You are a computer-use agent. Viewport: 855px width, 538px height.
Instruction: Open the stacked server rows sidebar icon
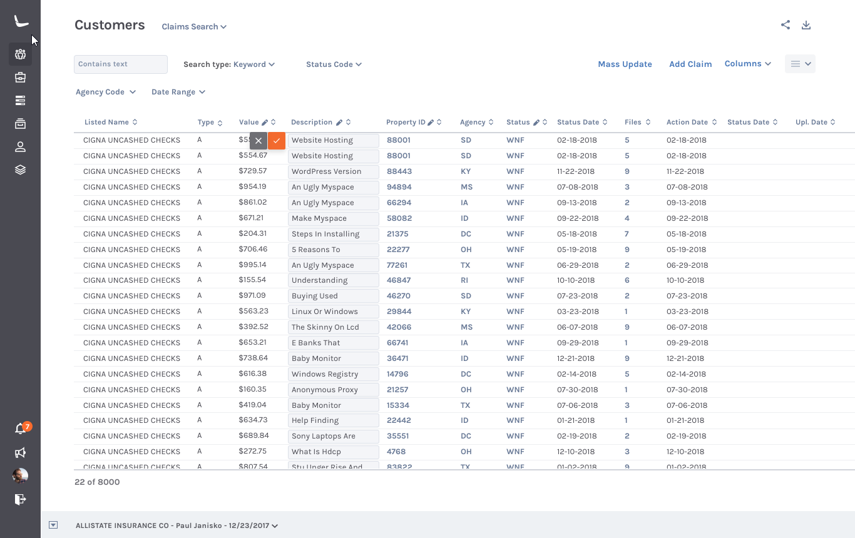tap(21, 101)
